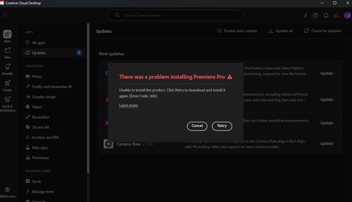Open Benefits in the left rail
The height and width of the screenshot is (202, 352).
click(7, 69)
